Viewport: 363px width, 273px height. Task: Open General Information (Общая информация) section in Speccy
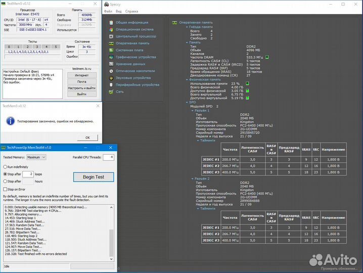(128, 22)
